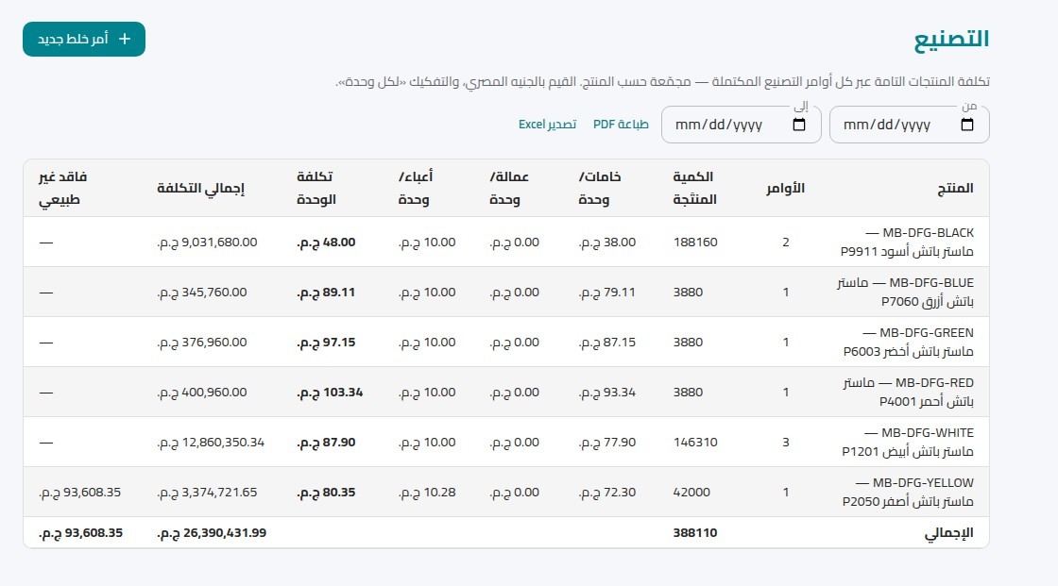Focus the إلى date input field
This screenshot has height=586, width=1058.
(x=741, y=125)
